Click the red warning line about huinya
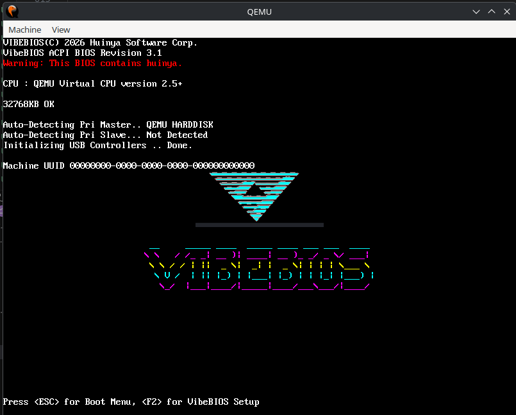The image size is (516, 415). pos(92,63)
